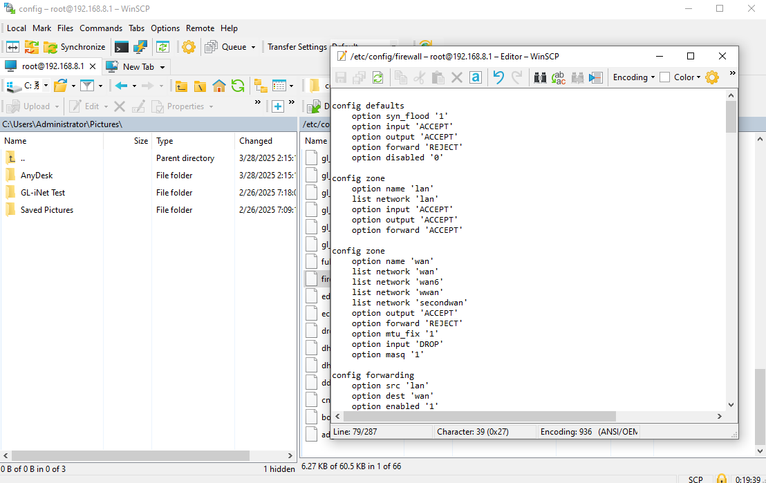The image size is (766, 483).
Task: Sort local panel by Size column header
Action: pos(127,141)
